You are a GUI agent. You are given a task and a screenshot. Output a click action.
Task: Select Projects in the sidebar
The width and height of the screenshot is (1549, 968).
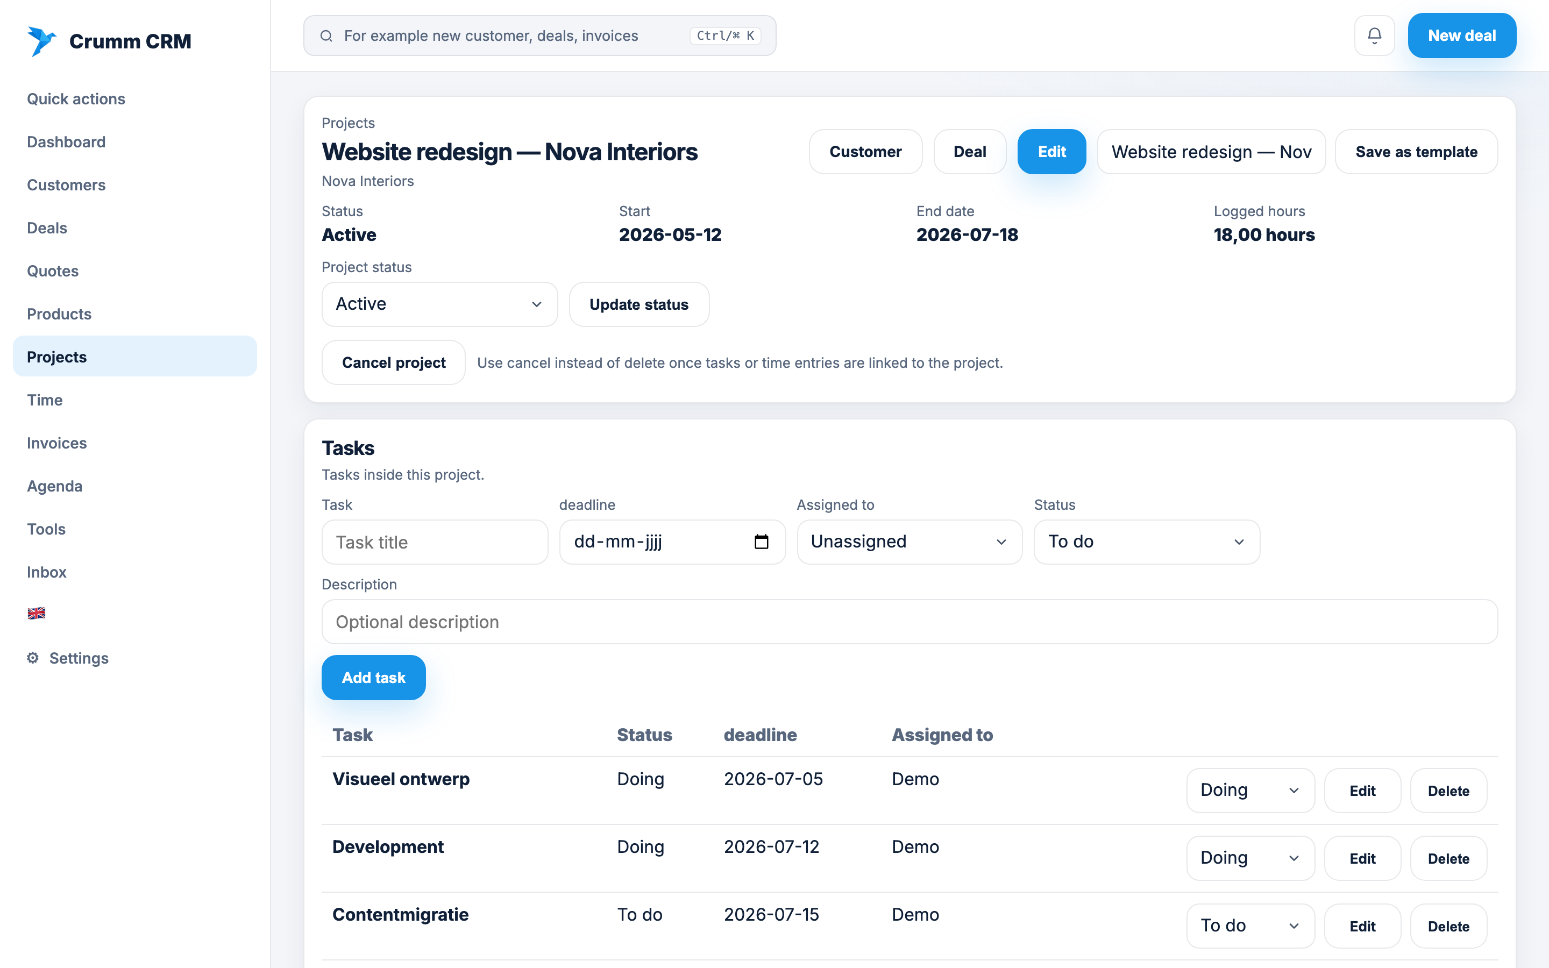pos(134,357)
